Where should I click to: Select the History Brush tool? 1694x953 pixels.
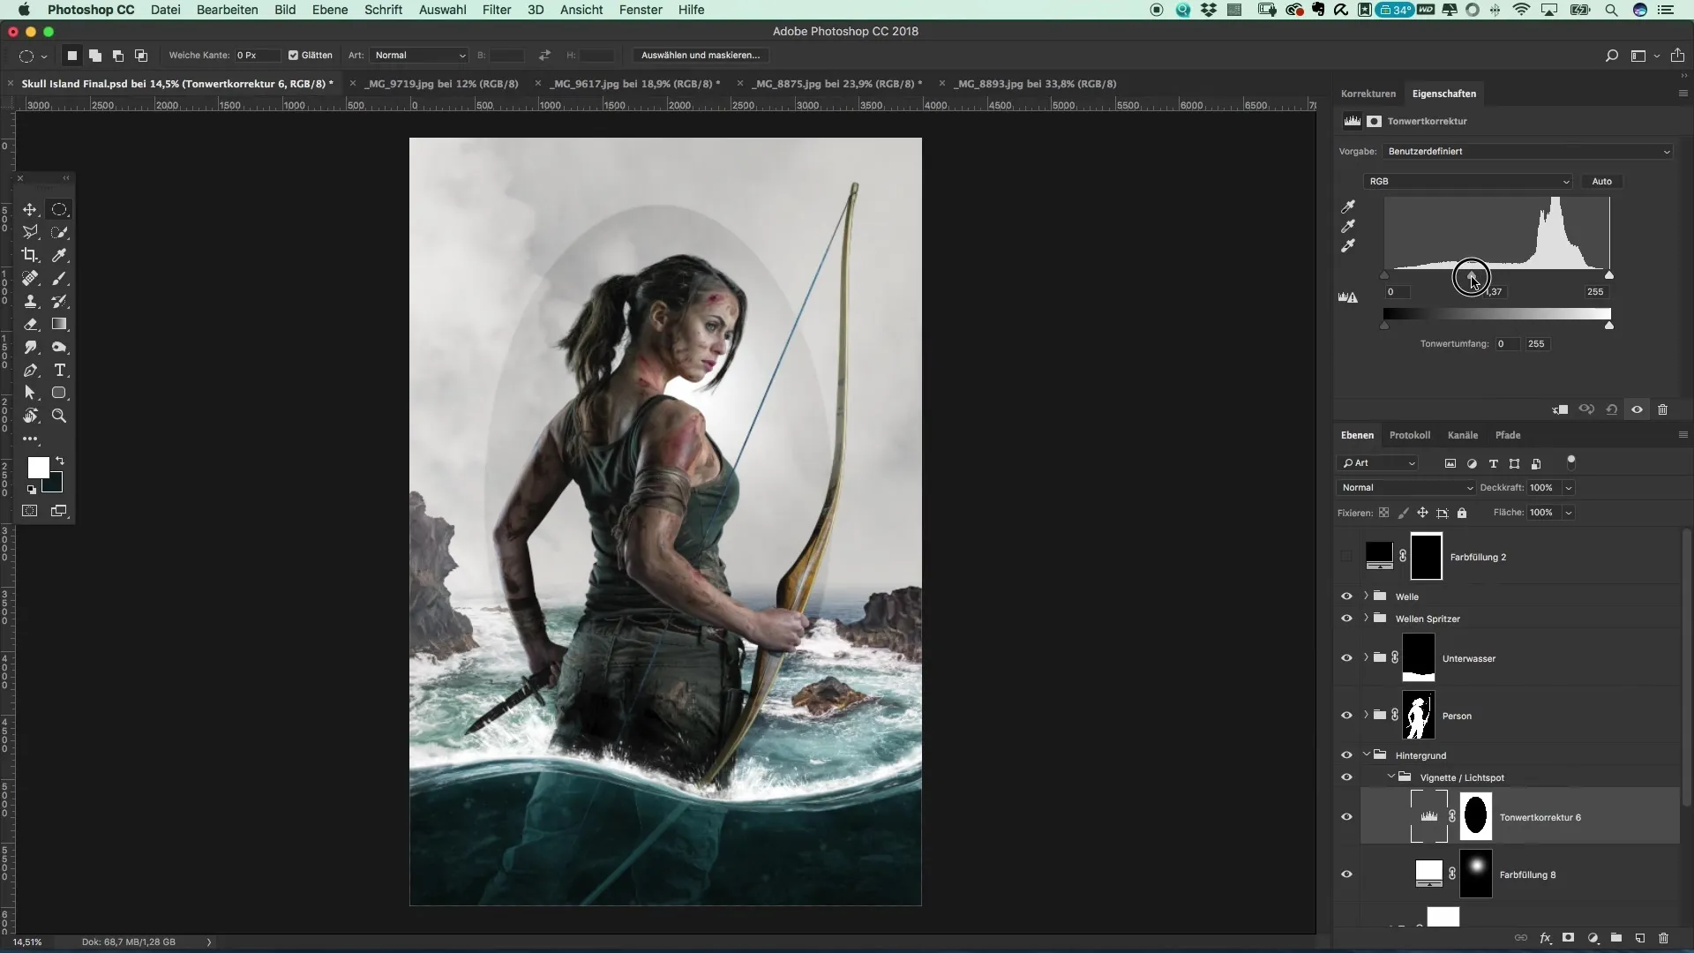pyautogui.click(x=59, y=301)
